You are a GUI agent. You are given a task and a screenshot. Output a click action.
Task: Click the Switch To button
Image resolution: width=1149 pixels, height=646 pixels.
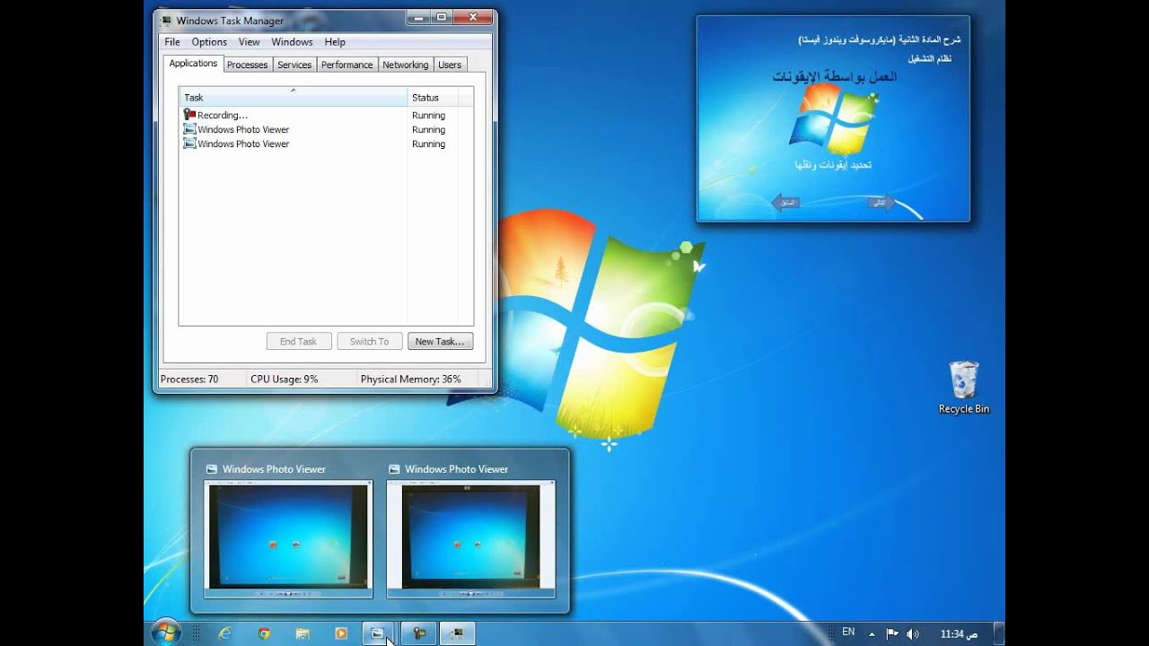pyautogui.click(x=370, y=342)
